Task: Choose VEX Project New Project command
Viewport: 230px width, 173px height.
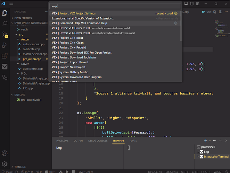Action: pos(115,67)
